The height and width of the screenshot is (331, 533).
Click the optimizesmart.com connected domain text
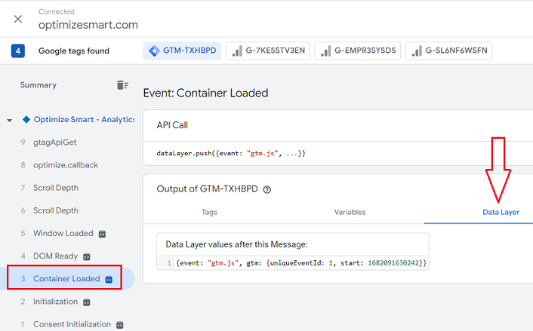click(88, 25)
